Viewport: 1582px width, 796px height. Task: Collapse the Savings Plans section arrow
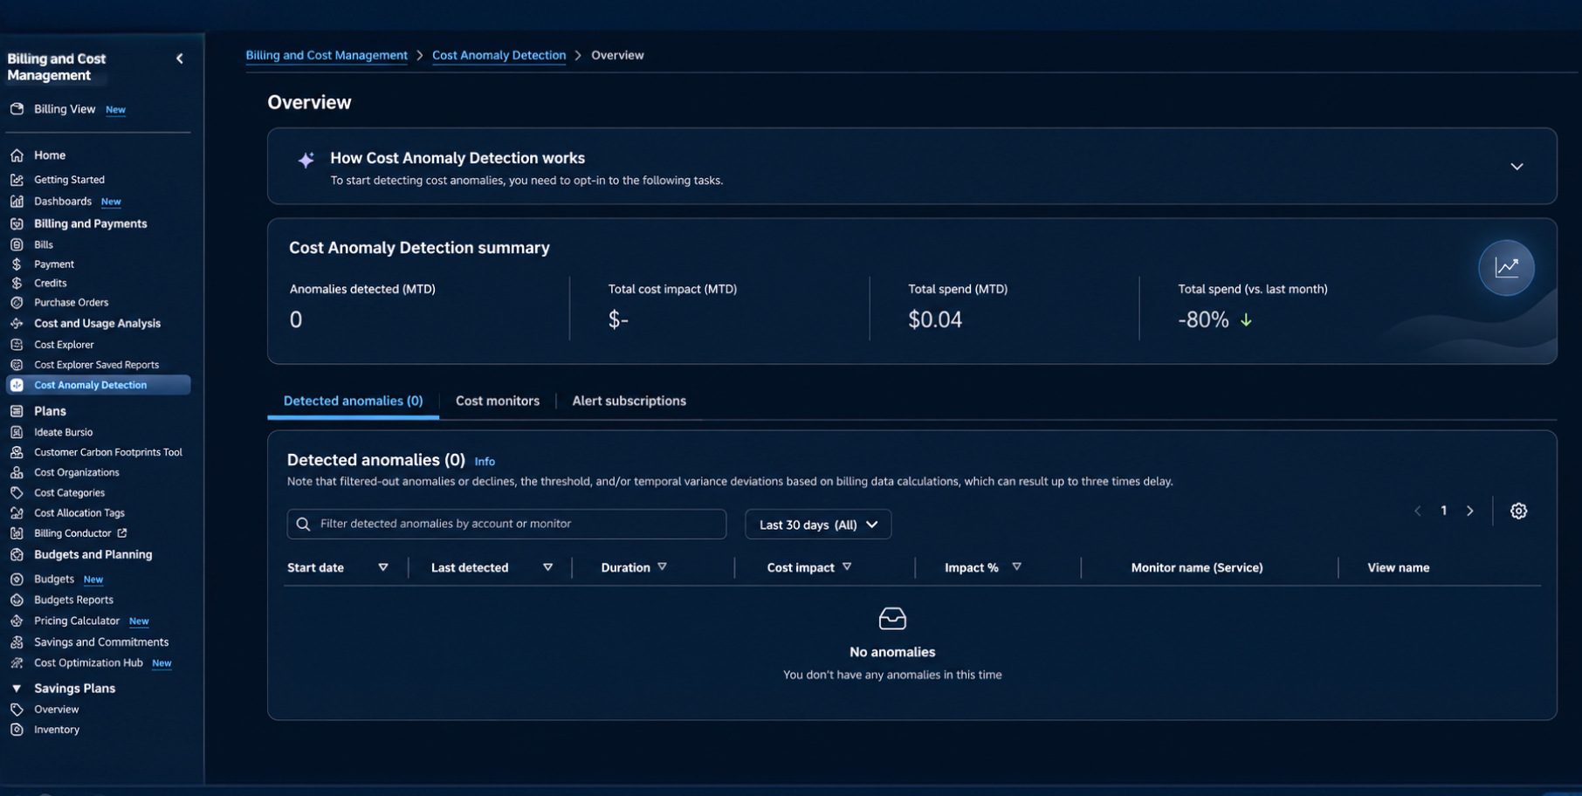pyautogui.click(x=17, y=689)
